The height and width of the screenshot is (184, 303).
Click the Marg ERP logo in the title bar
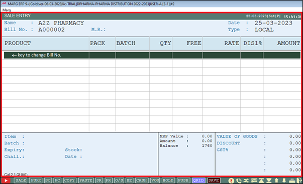[4, 4]
